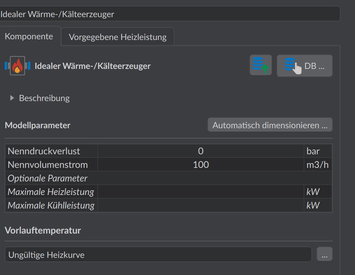Click the m3/h unit cell
Viewport: 355px width, 275px height.
point(318,165)
